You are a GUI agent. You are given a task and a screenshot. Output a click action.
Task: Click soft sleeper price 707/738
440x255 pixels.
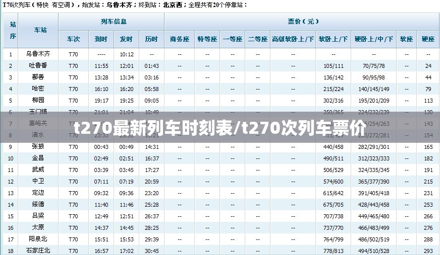click(x=334, y=216)
